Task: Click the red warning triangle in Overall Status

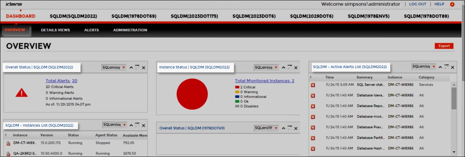Action: coord(22,93)
